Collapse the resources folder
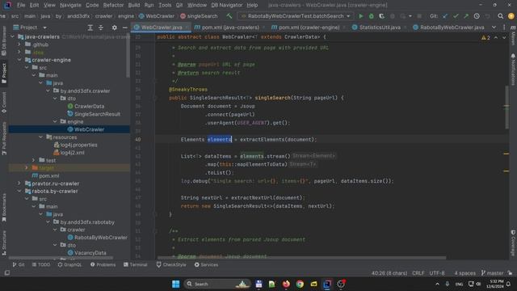The image size is (517, 291). [x=41, y=137]
